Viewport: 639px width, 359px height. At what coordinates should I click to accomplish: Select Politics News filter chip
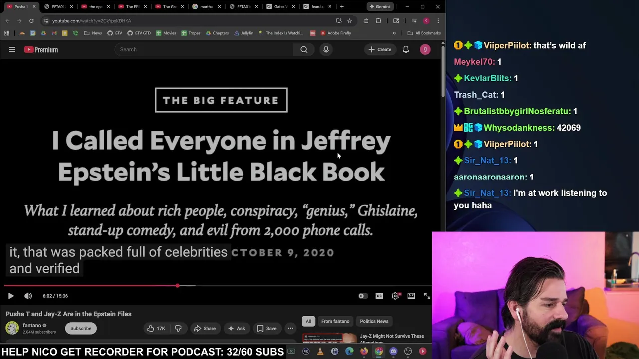click(374, 321)
